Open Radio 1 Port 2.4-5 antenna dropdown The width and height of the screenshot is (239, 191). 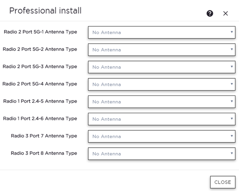[x=161, y=102]
